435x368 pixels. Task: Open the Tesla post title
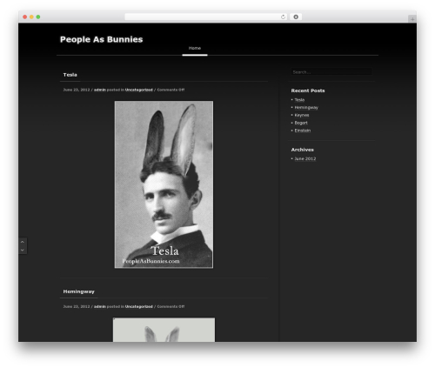tap(70, 75)
